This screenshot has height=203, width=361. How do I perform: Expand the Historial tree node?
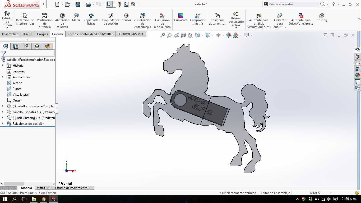pyautogui.click(x=3, y=65)
